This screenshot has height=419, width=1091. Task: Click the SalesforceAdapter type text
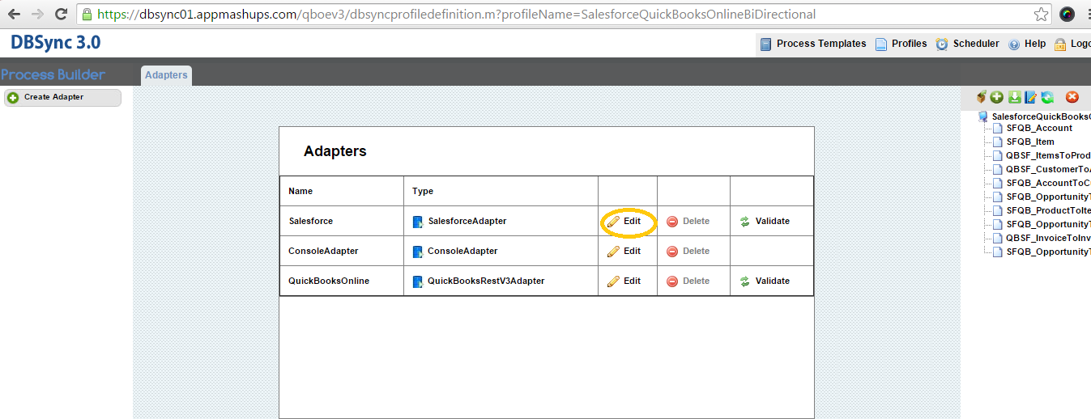coord(467,221)
